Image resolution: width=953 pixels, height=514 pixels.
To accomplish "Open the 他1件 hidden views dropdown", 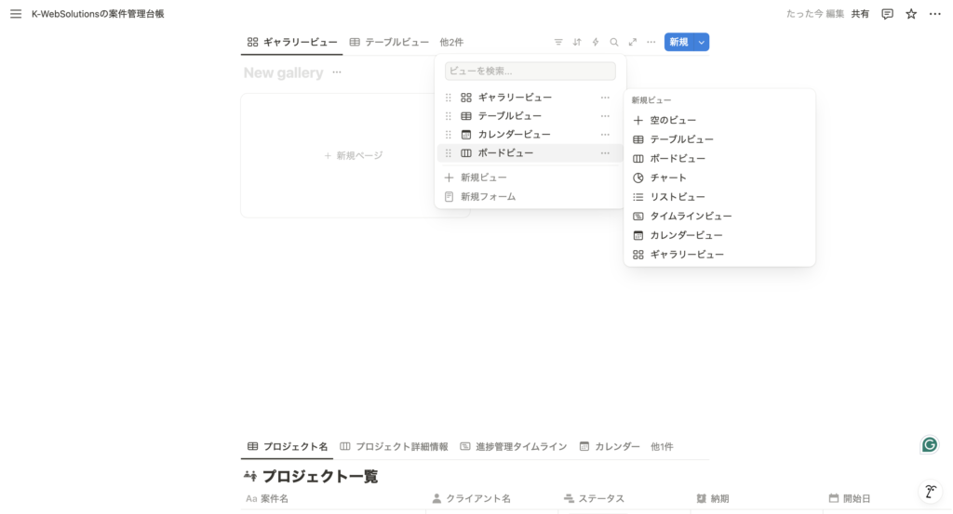I will 662,446.
